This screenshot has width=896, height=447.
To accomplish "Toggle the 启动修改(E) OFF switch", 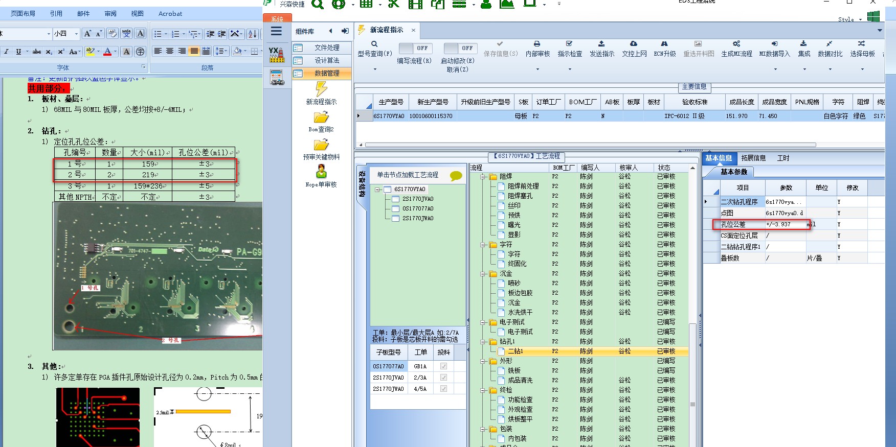I will [460, 48].
